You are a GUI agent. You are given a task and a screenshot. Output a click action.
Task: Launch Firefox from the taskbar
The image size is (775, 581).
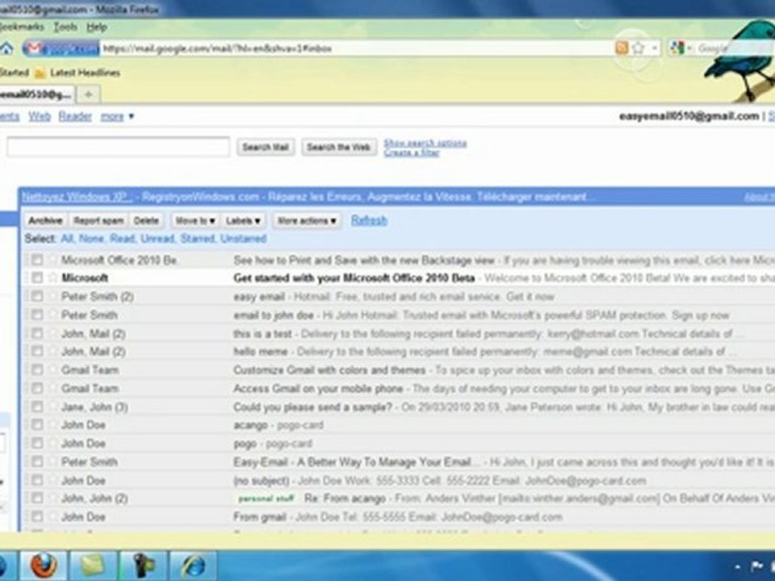tap(44, 565)
